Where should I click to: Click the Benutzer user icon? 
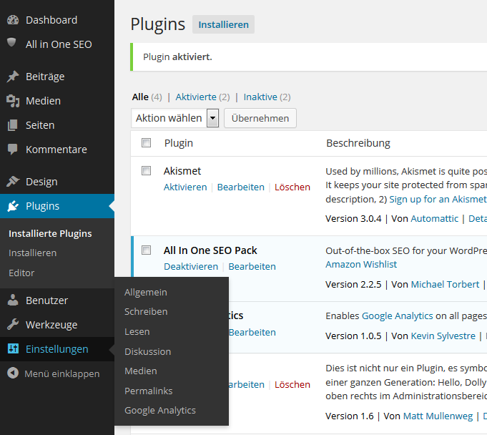[13, 300]
